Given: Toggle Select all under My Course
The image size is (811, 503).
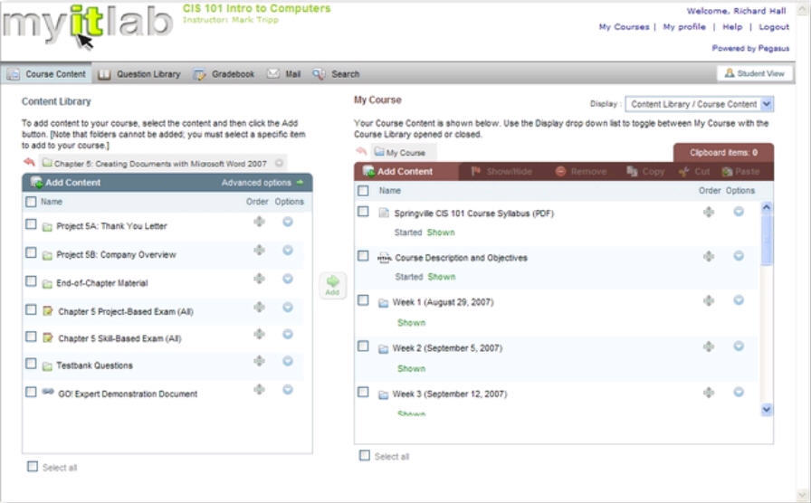Looking at the screenshot, I should (x=365, y=455).
